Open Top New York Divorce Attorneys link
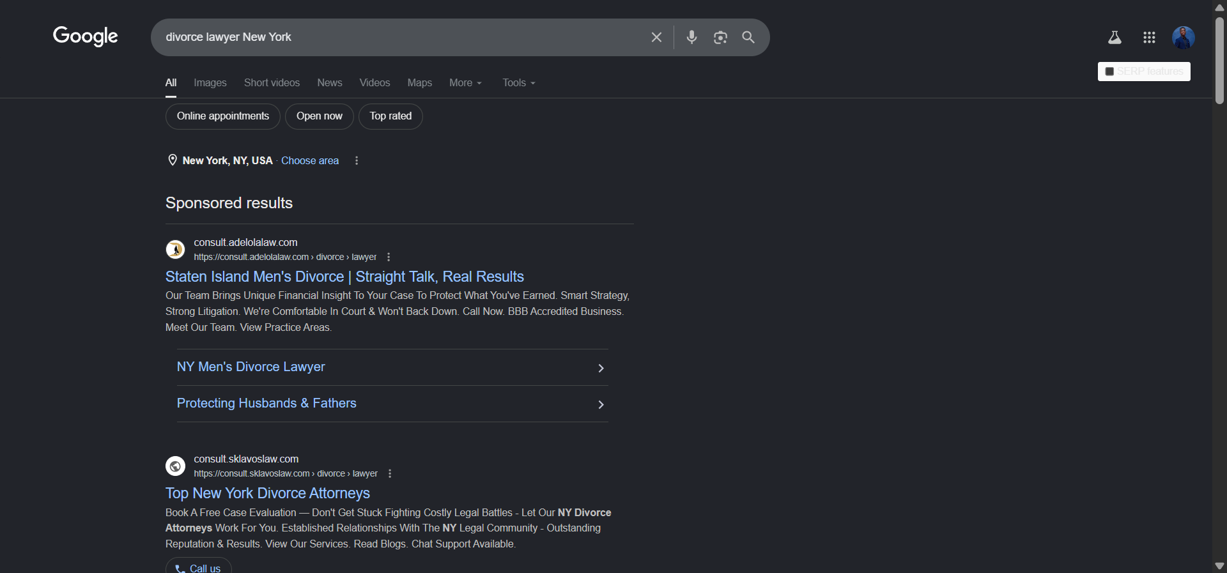The width and height of the screenshot is (1227, 573). (268, 493)
